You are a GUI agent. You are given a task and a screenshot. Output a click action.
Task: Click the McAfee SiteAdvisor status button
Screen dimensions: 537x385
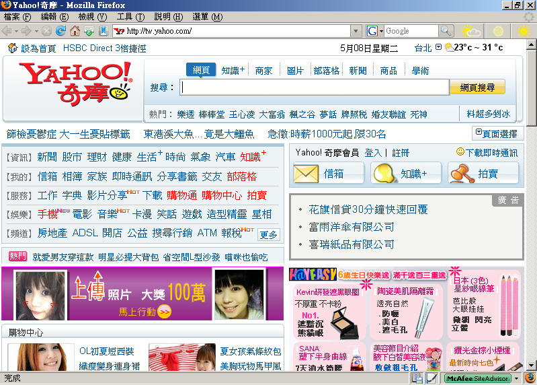(x=478, y=378)
